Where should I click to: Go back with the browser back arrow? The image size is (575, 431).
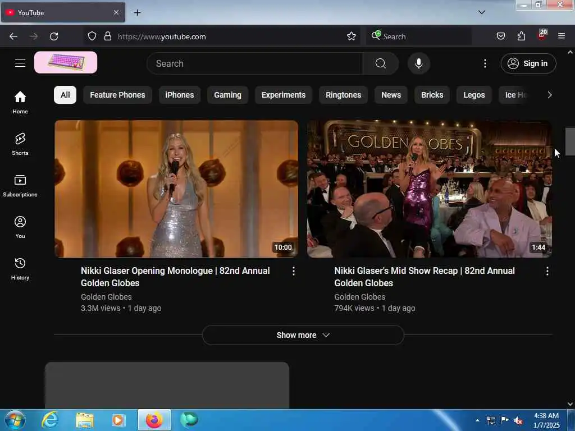click(13, 36)
